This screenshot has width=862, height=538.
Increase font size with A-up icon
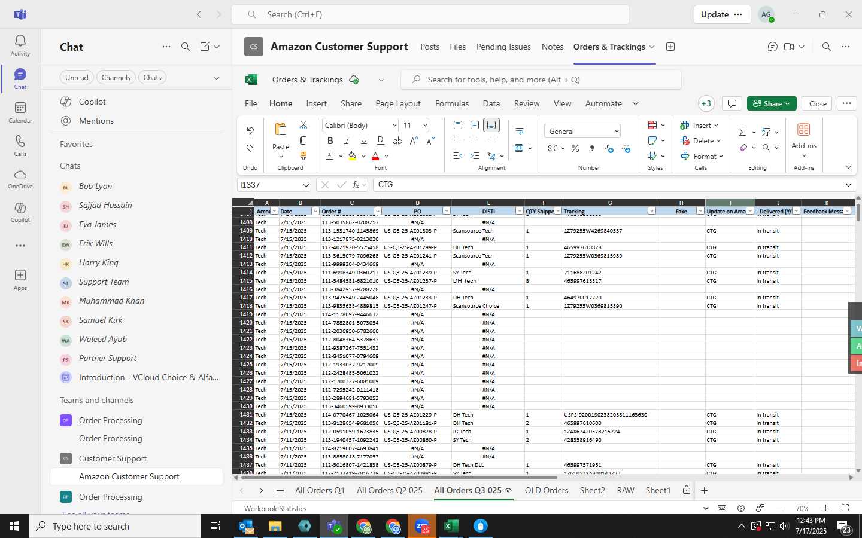tap(414, 140)
